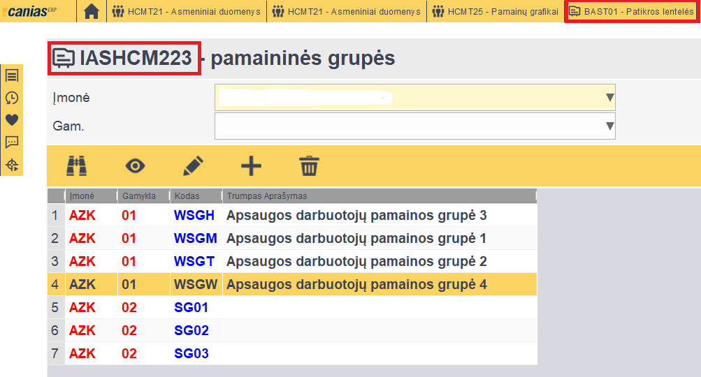Expand the Įmonė dropdown

click(609, 97)
